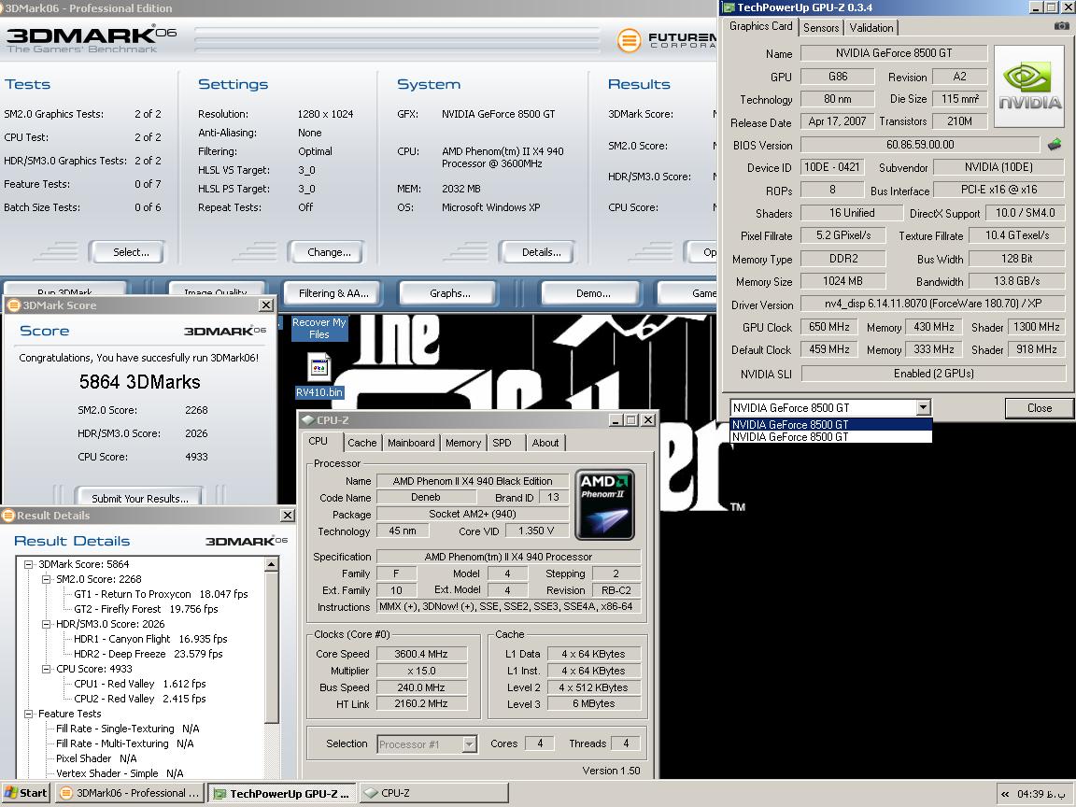Screen dimensions: 1076x807
Task: Select CPU2 - Red Valley row
Action: point(140,700)
